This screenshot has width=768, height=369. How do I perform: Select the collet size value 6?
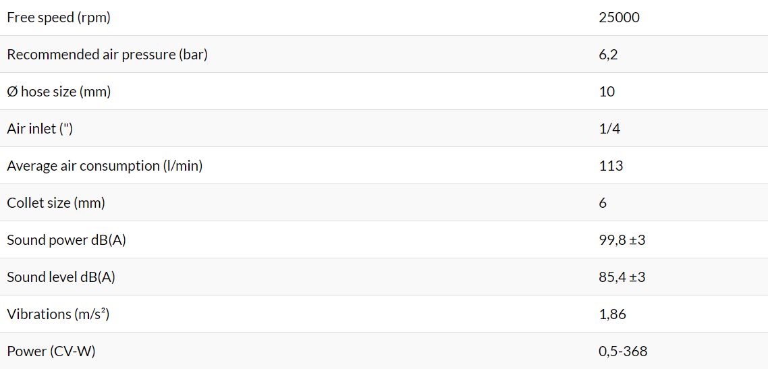(x=603, y=202)
